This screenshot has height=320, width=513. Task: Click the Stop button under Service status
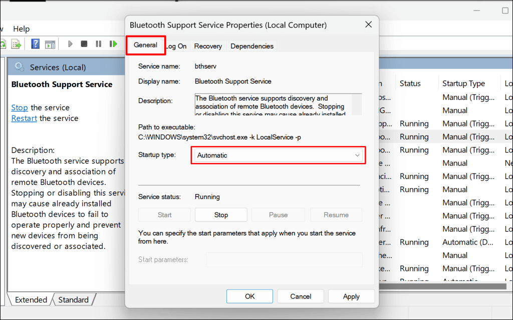tap(221, 215)
